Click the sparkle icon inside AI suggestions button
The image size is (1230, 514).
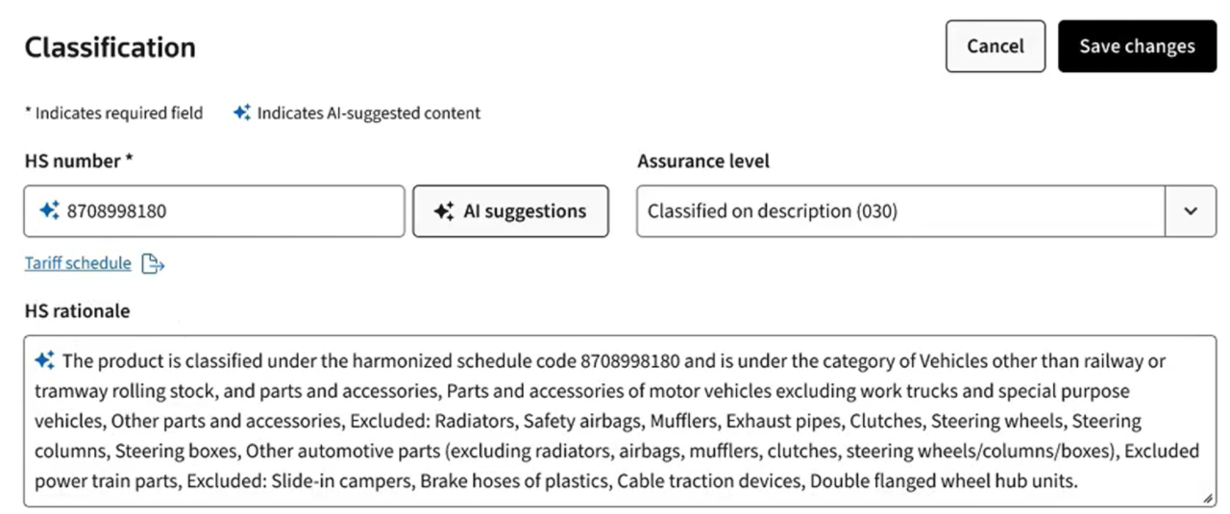443,211
